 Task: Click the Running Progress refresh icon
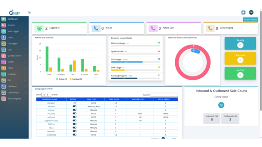coord(159,75)
